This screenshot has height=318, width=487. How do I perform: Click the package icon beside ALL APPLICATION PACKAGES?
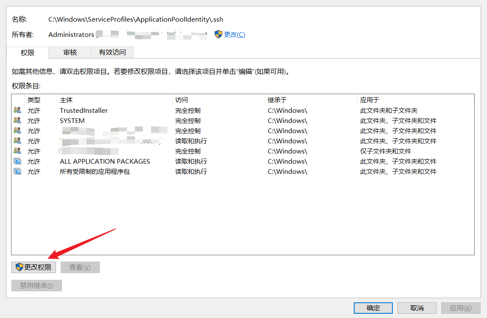click(17, 161)
